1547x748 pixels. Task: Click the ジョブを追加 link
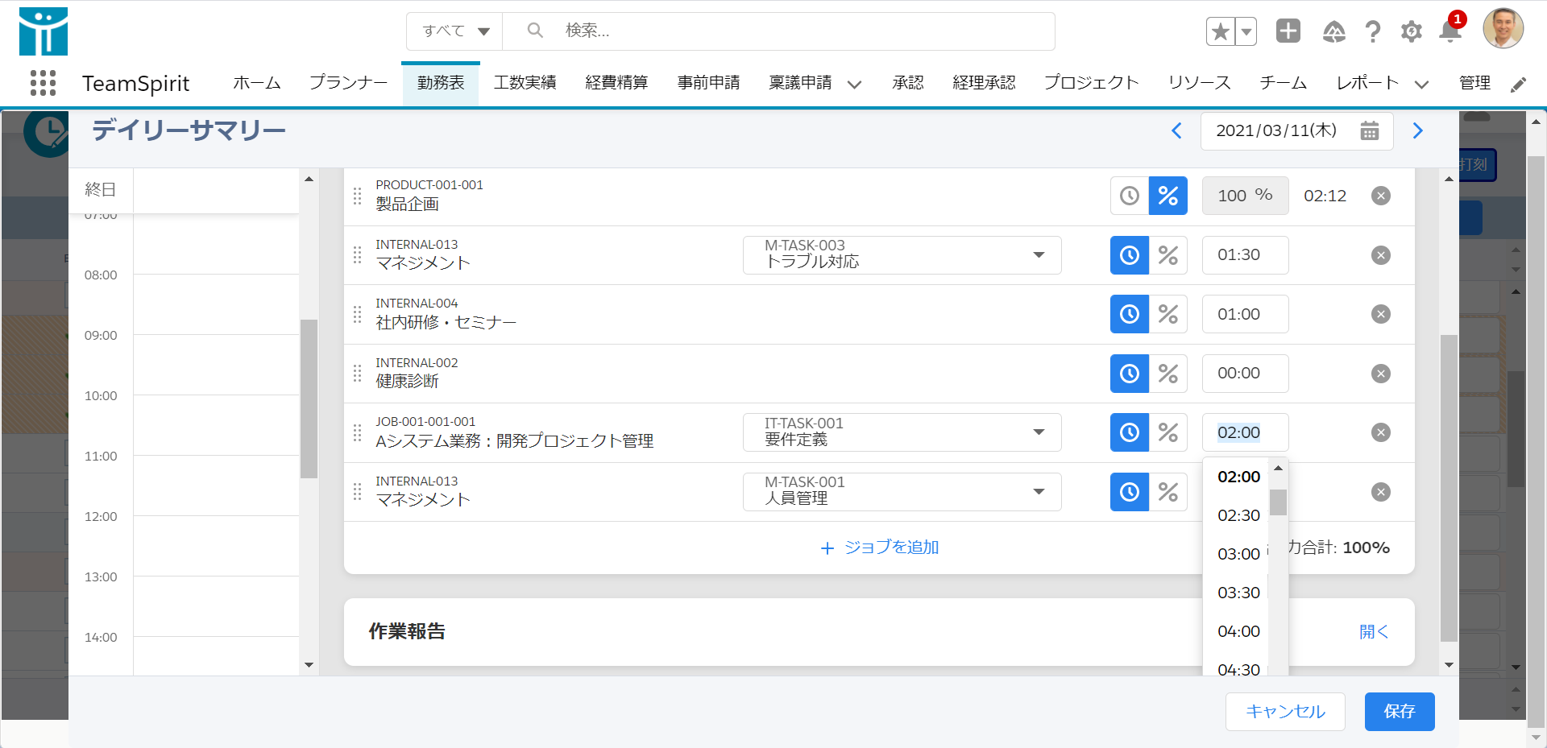(x=880, y=548)
